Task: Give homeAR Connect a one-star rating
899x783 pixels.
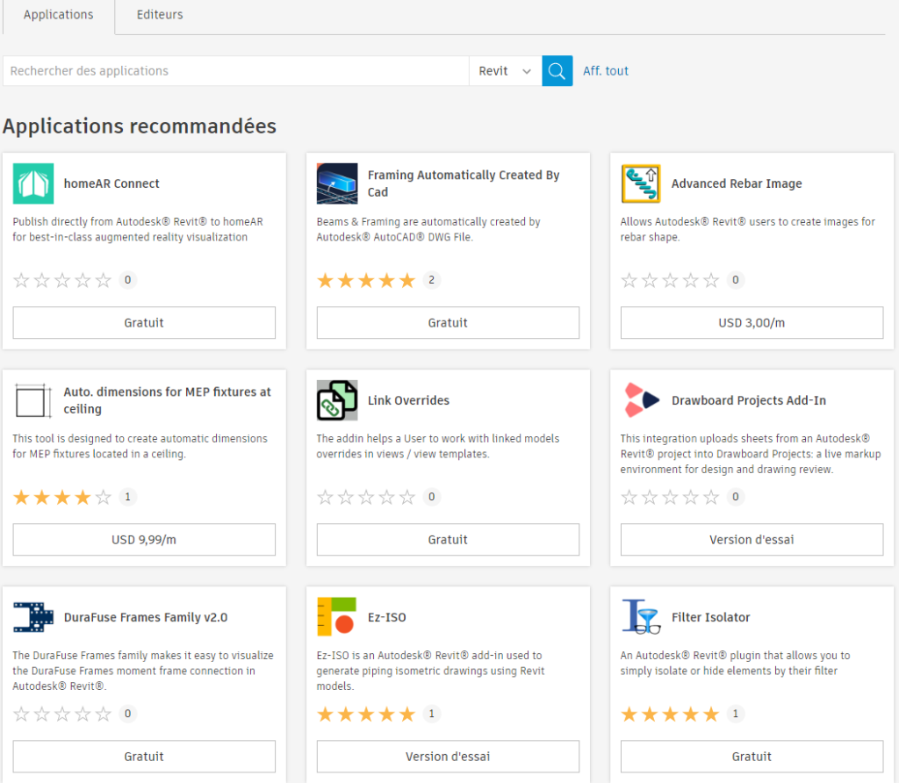Action: 21,280
